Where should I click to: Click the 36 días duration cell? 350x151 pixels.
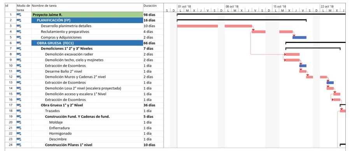153,105
